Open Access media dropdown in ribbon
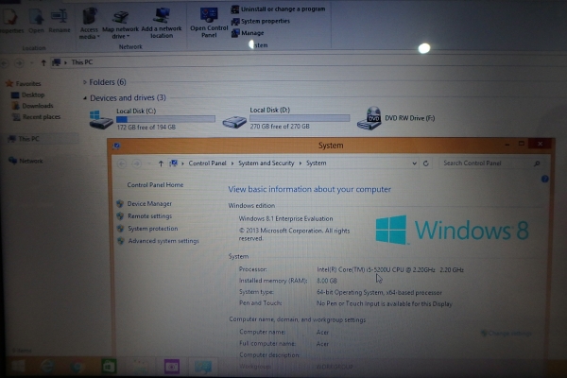Image resolution: width=567 pixels, height=378 pixels. point(90,24)
